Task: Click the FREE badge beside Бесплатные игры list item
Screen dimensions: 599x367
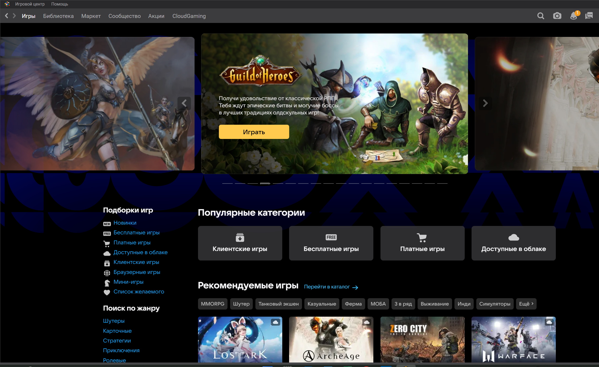Action: tap(107, 234)
